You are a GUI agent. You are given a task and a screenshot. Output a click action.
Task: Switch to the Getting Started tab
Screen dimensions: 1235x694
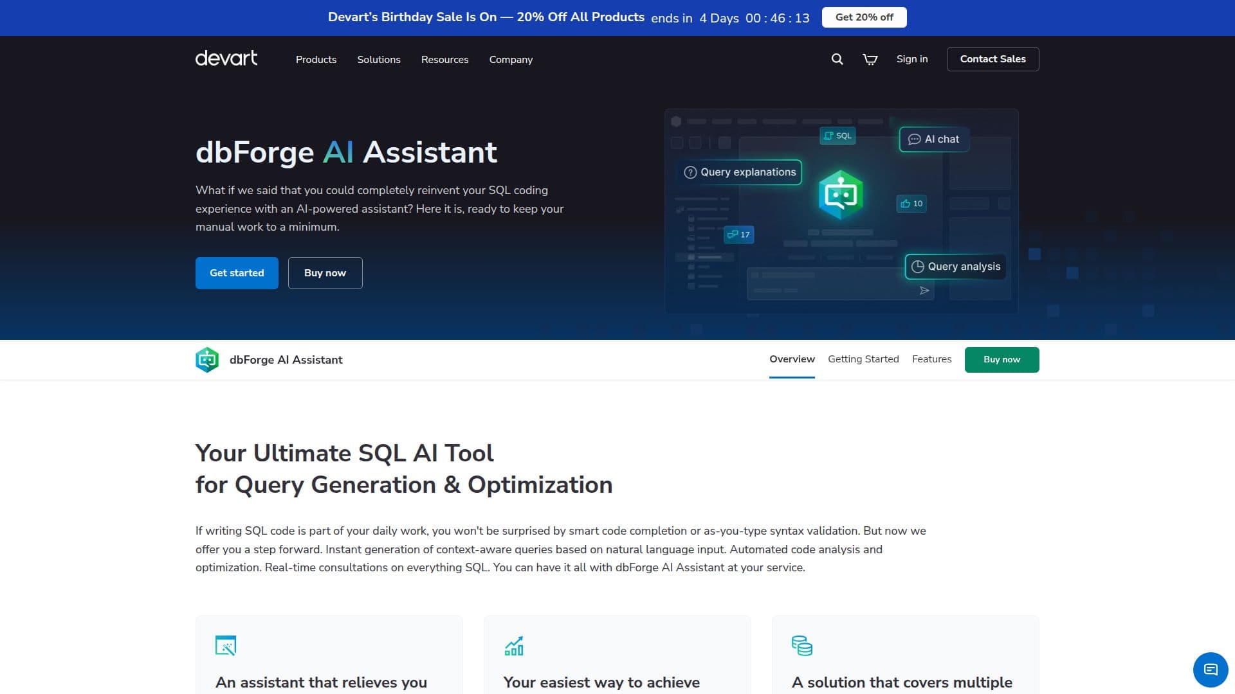(863, 359)
